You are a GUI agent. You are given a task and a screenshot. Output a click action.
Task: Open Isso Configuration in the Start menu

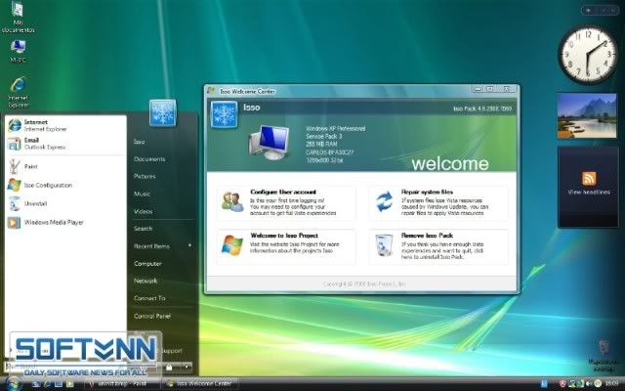click(x=65, y=185)
